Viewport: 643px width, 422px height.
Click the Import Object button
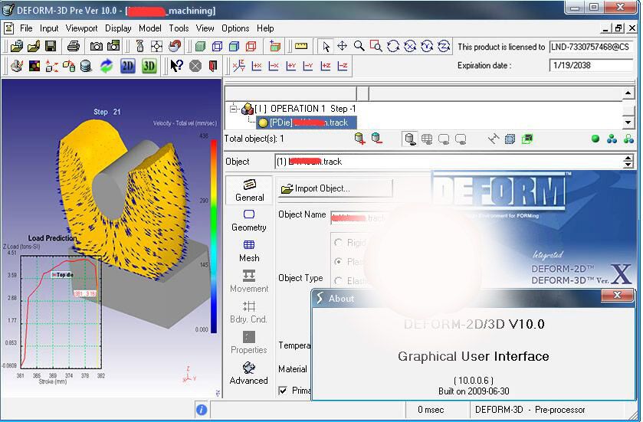(335, 188)
